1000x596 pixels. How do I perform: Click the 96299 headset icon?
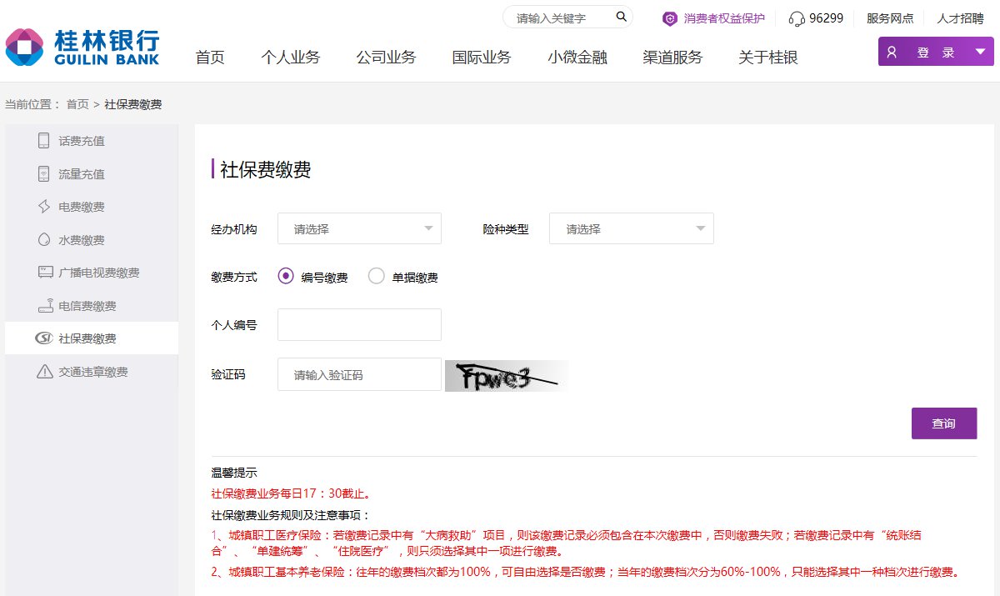[x=797, y=18]
